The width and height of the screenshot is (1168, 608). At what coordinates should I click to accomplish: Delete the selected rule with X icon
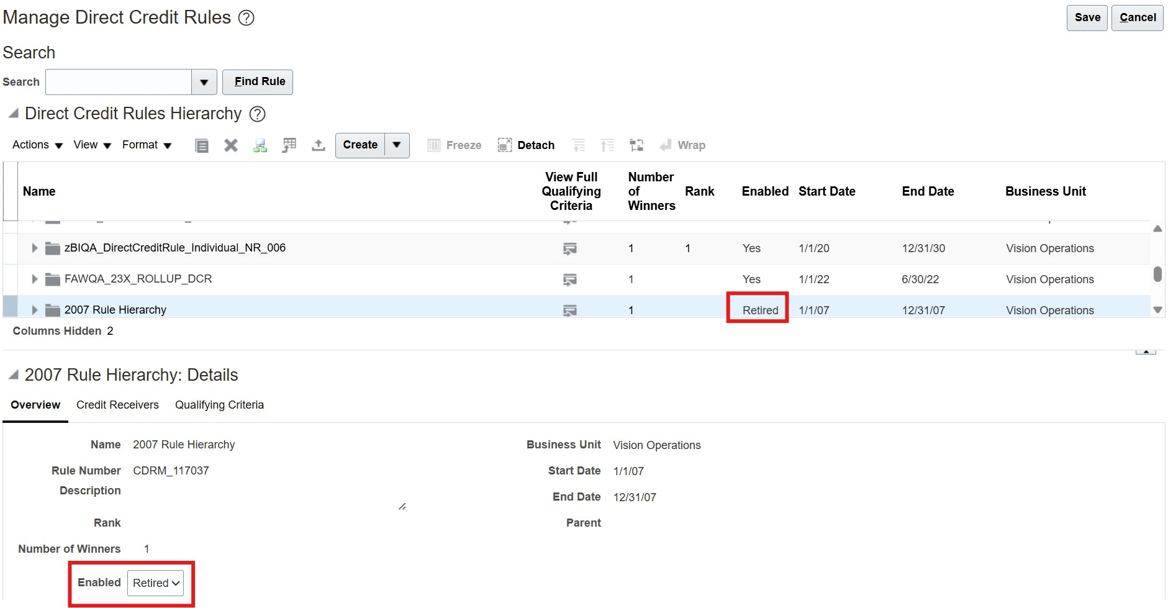(231, 145)
